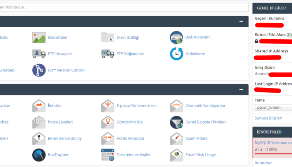
Task: Go to Dizin Gizliliği link
Action: pos(128,37)
